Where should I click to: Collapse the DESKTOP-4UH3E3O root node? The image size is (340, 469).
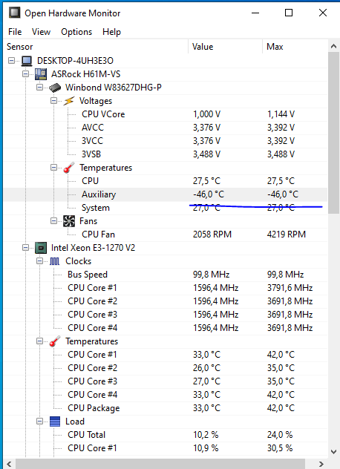[11, 61]
